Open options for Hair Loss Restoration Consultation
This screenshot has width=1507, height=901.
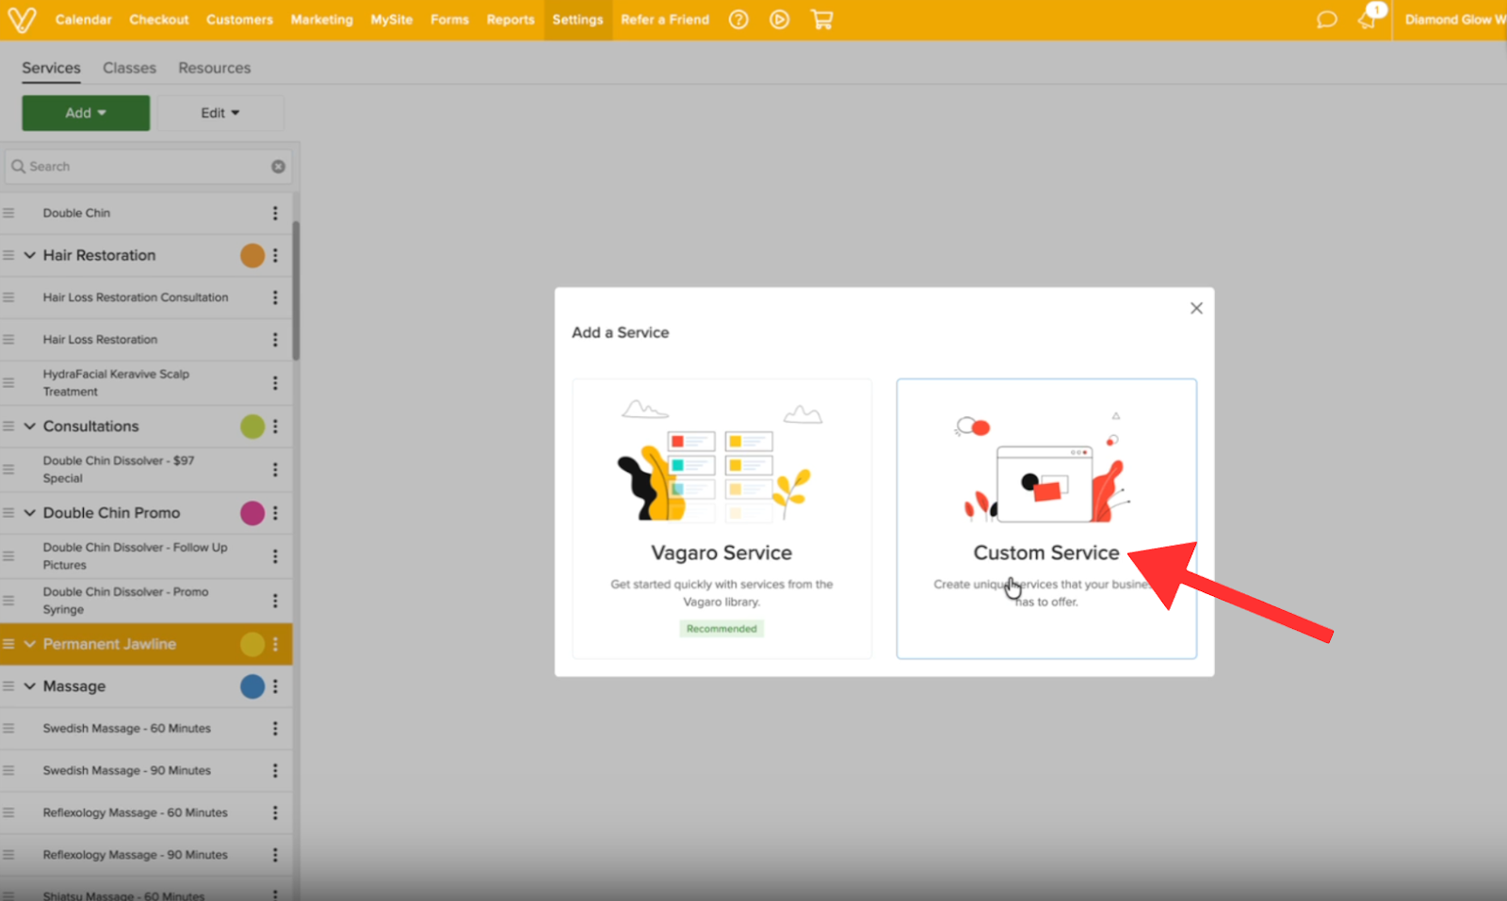[x=275, y=298]
